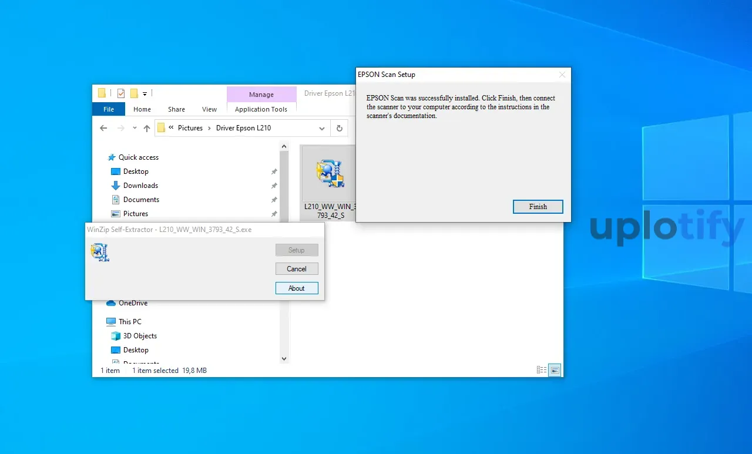Click Properties checkmark icon in title bar
Viewport: 752px width, 454px height.
(x=120, y=93)
